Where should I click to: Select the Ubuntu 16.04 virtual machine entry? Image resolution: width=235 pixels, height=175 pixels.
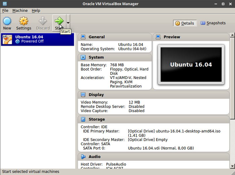pyautogui.click(x=37, y=39)
